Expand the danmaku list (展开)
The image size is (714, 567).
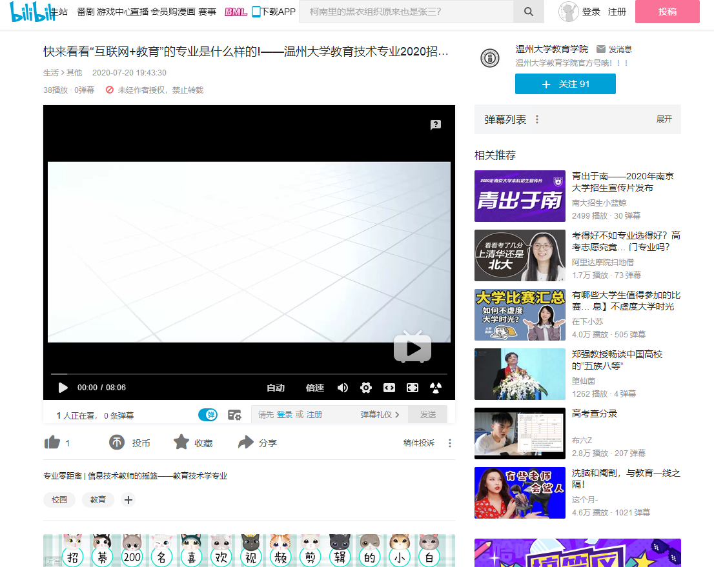coord(664,119)
